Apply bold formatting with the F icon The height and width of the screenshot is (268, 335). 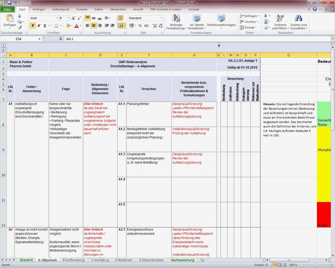pos(32,26)
